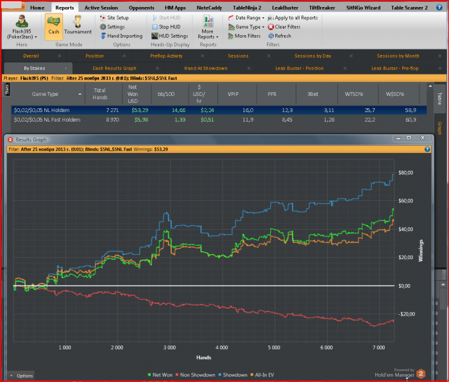Switch to Graph side view
The height and width of the screenshot is (382, 449).
pos(439,128)
